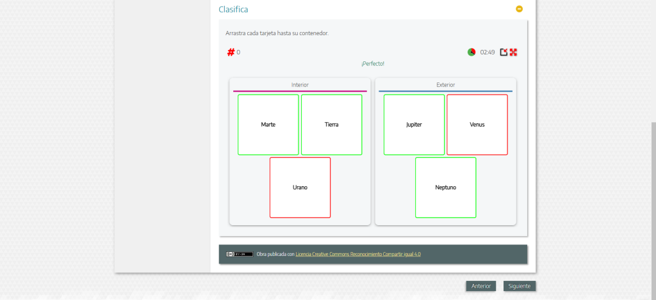Image resolution: width=656 pixels, height=300 pixels.
Task: Toggle fullscreen with red arrows icon
Action: coord(513,52)
